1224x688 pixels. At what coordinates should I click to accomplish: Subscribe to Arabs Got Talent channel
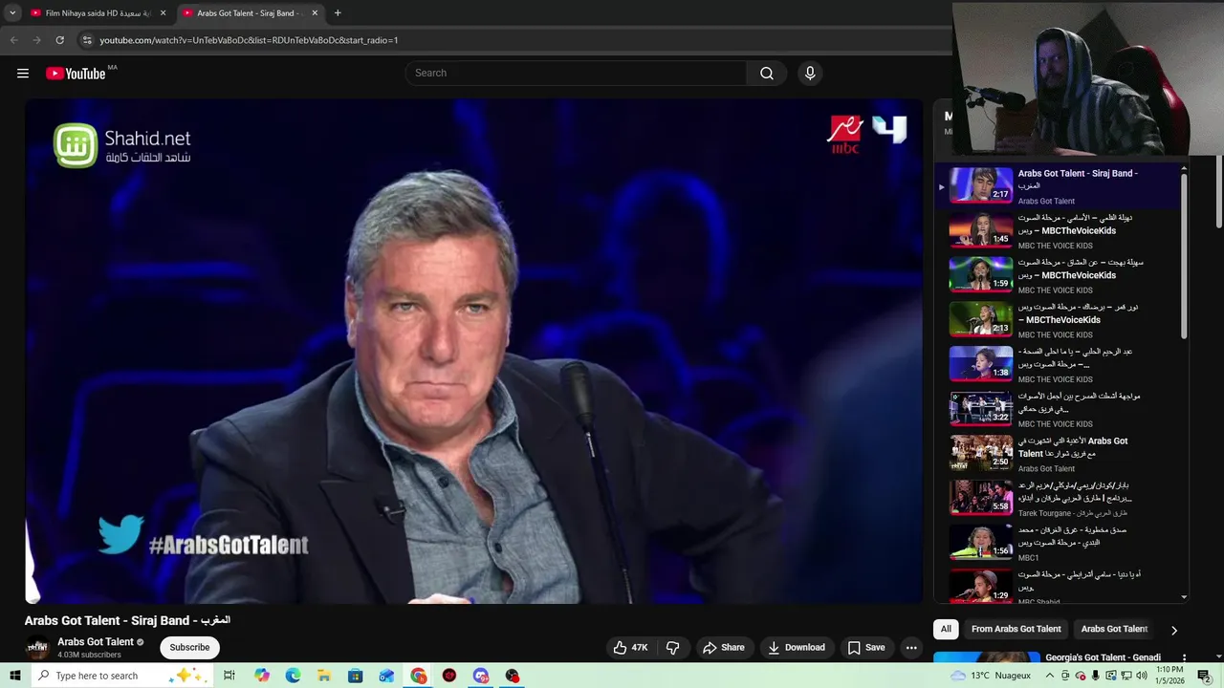(189, 648)
